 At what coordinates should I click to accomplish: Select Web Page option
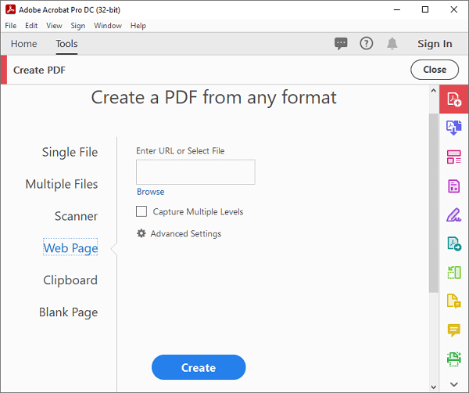(x=70, y=248)
